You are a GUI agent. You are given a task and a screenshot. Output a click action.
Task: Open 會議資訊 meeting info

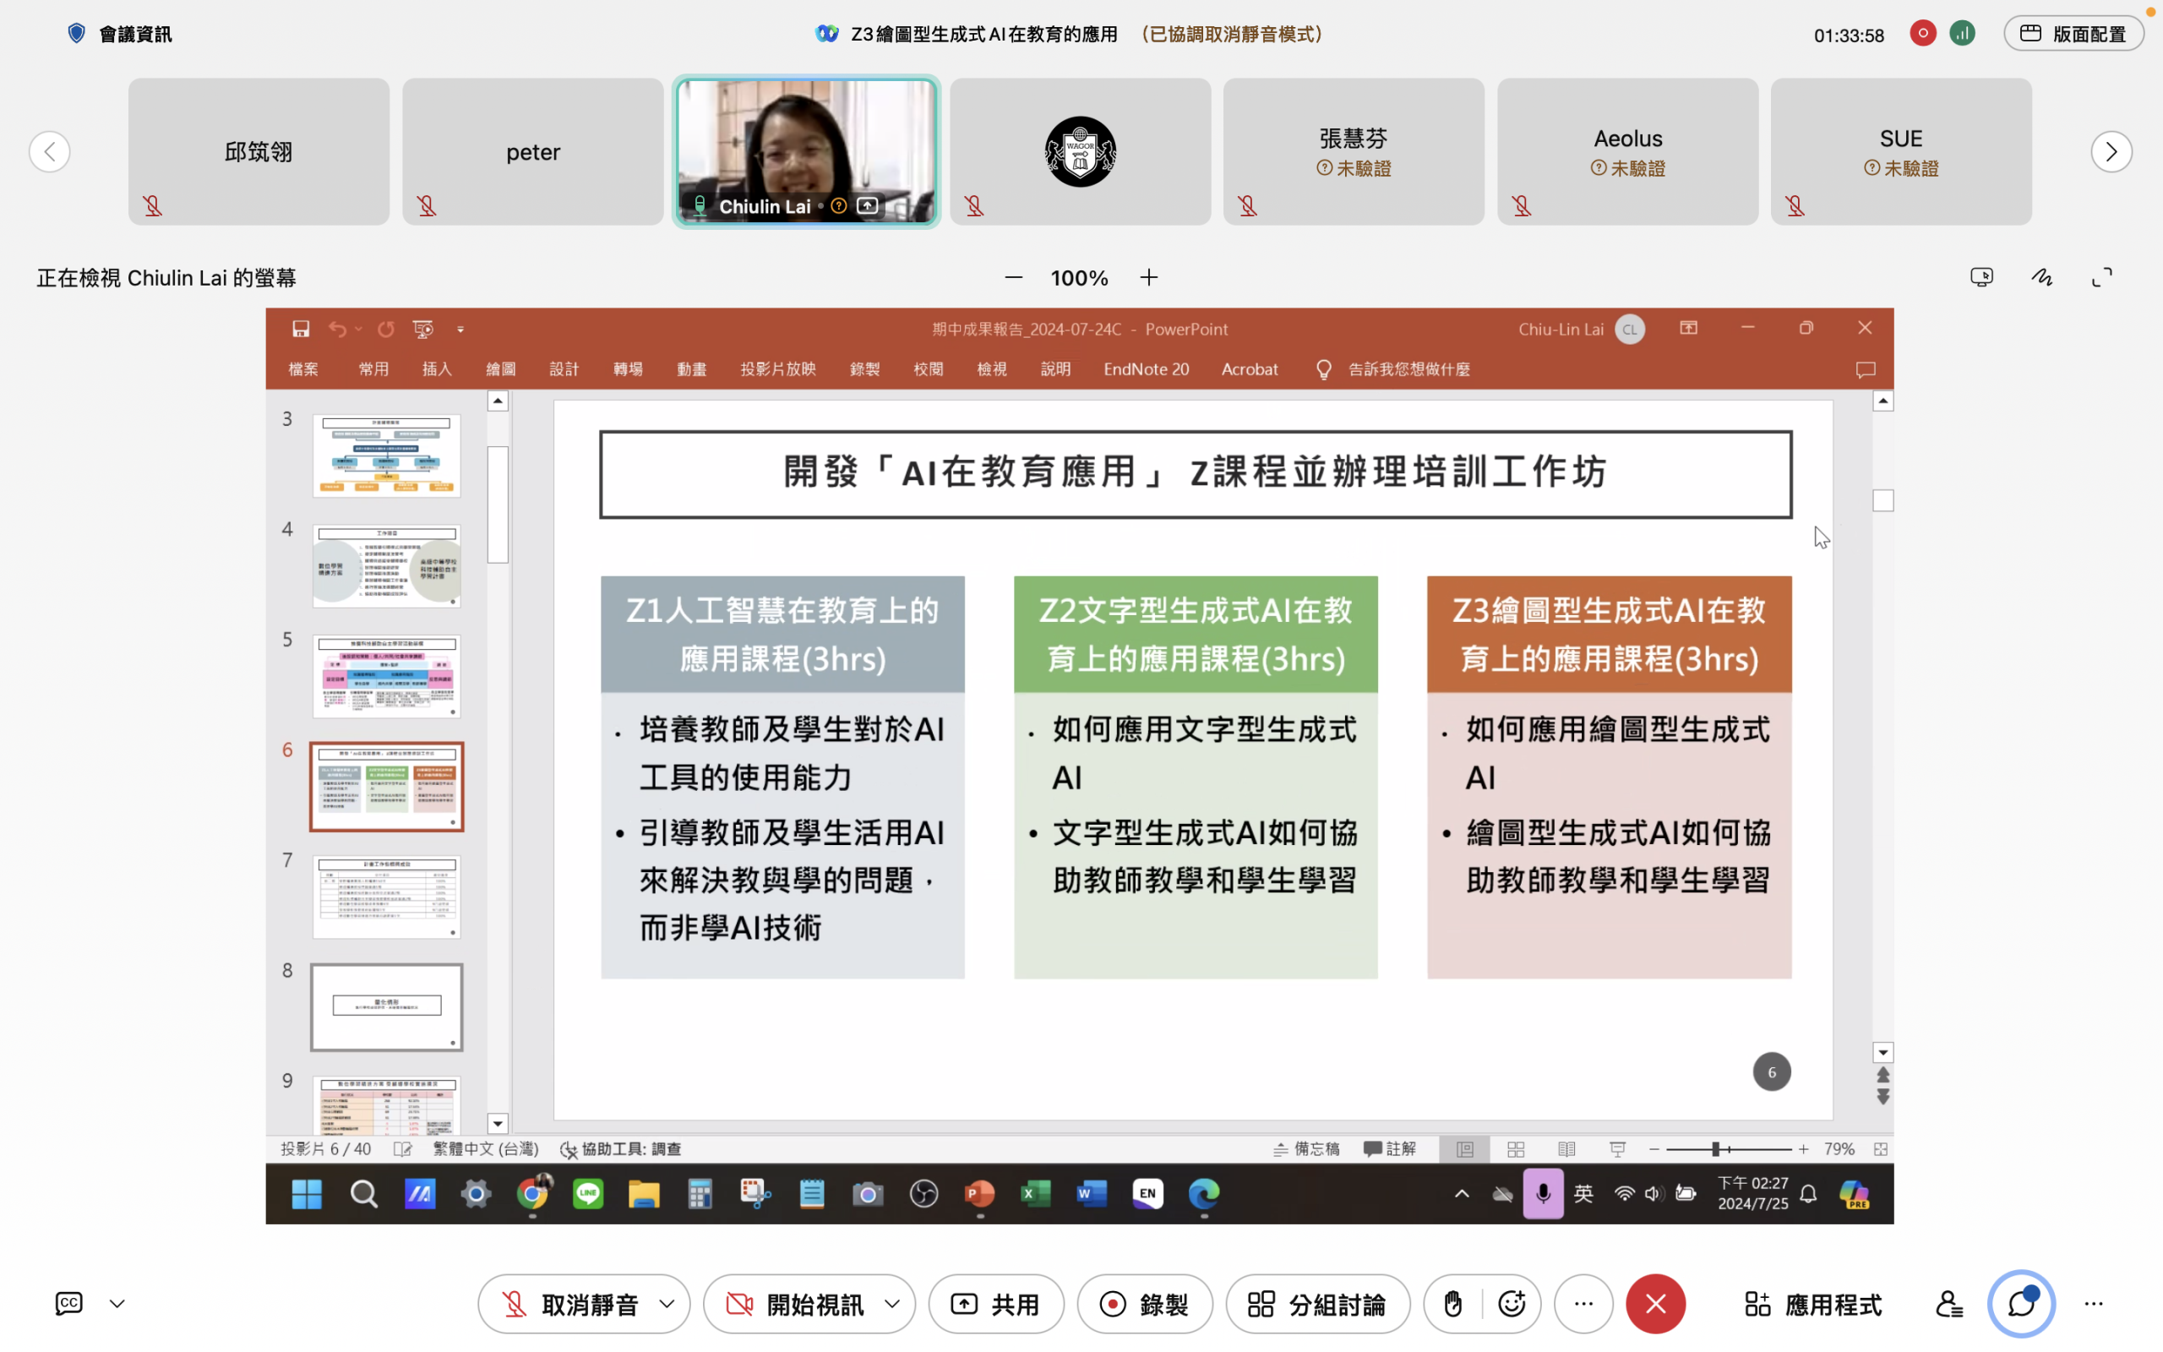tap(120, 34)
